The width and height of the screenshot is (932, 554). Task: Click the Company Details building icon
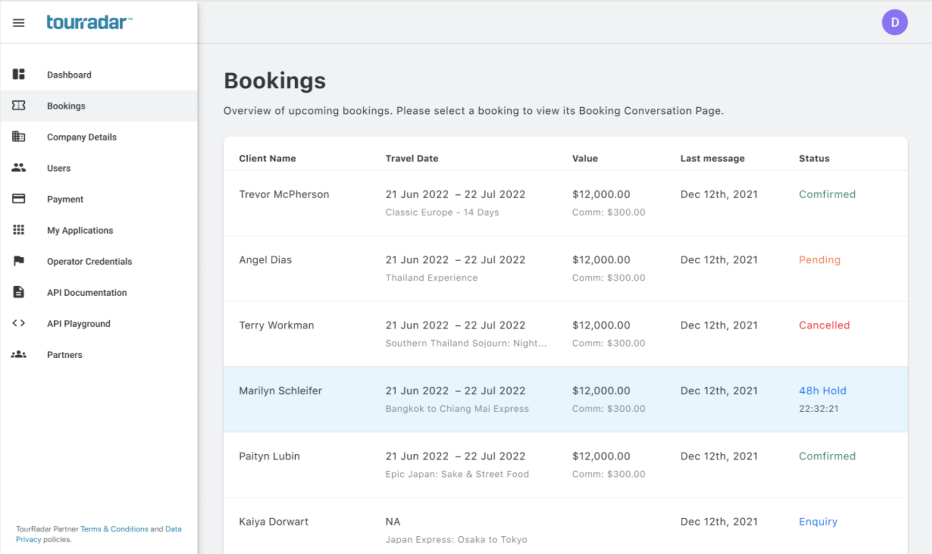tap(19, 137)
